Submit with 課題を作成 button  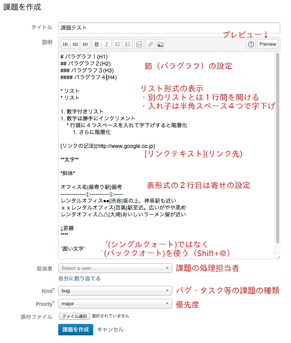[x=76, y=330]
